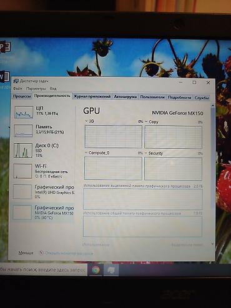Switch to the Автозагрузка tab

(x=125, y=97)
